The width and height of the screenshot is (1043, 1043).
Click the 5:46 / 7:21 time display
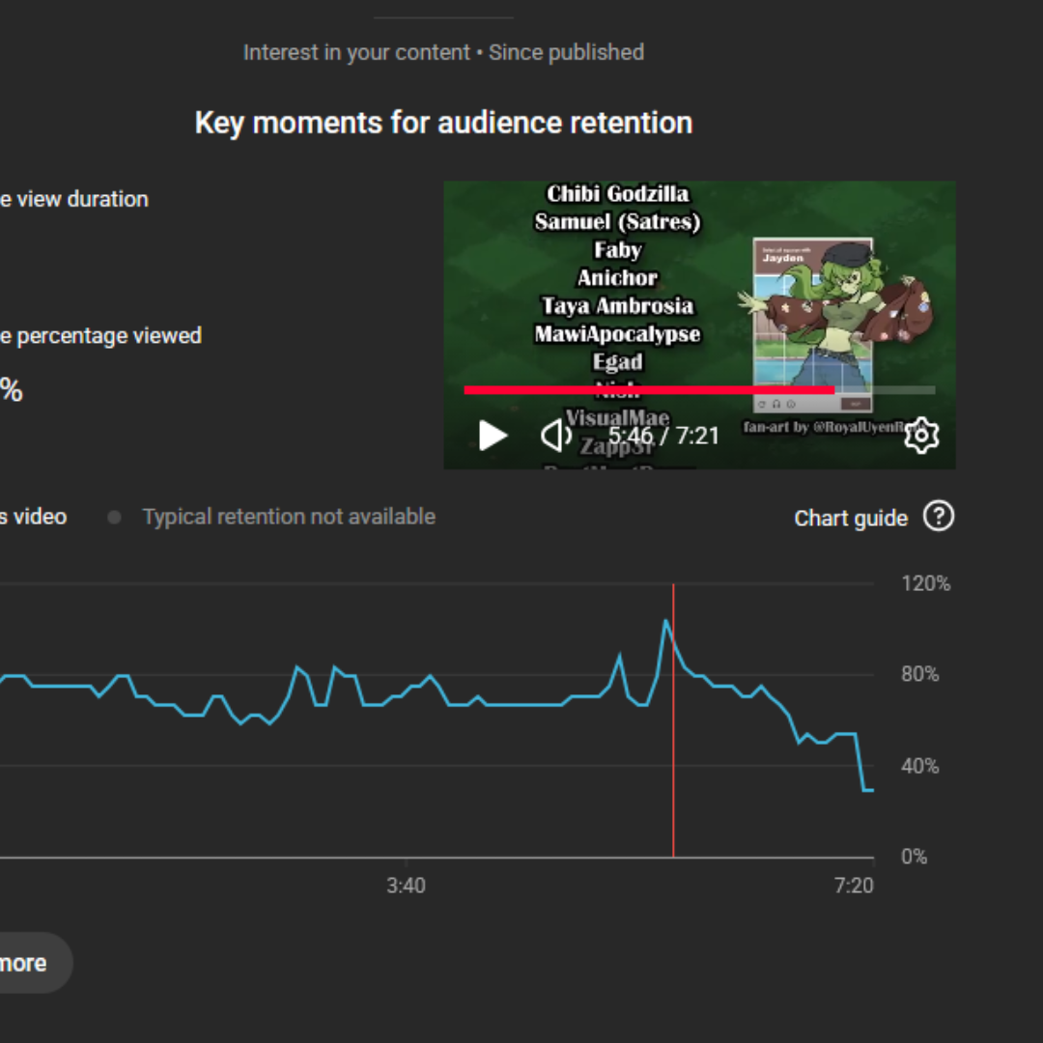pos(663,436)
